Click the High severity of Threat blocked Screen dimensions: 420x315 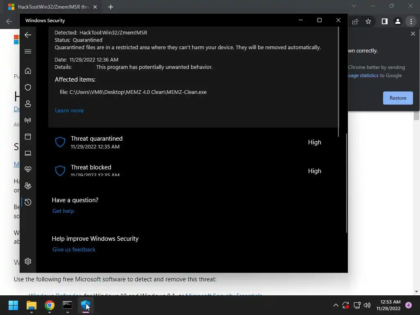click(x=315, y=171)
